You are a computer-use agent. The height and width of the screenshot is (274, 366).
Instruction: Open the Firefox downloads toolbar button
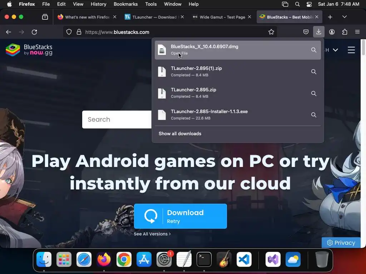coord(318,32)
